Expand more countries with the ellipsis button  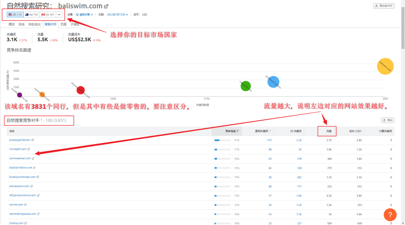(59, 15)
